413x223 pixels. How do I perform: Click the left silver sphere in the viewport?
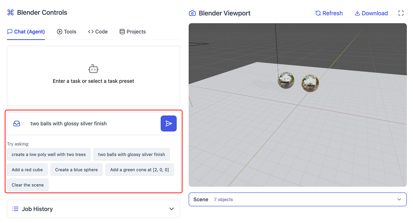286,80
